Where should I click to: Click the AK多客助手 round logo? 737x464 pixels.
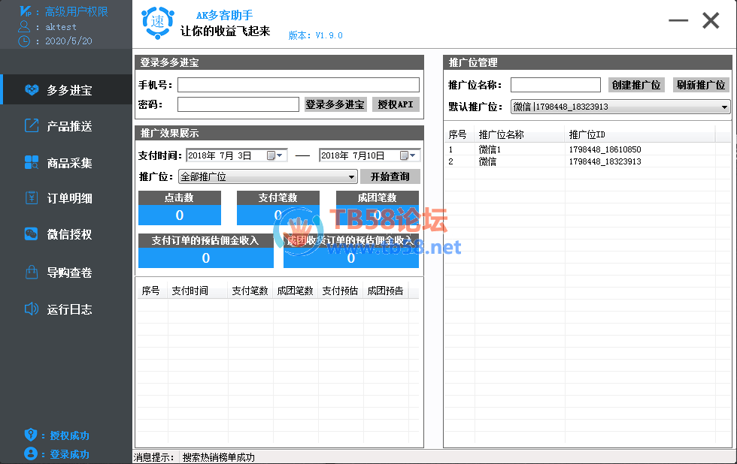pyautogui.click(x=157, y=23)
